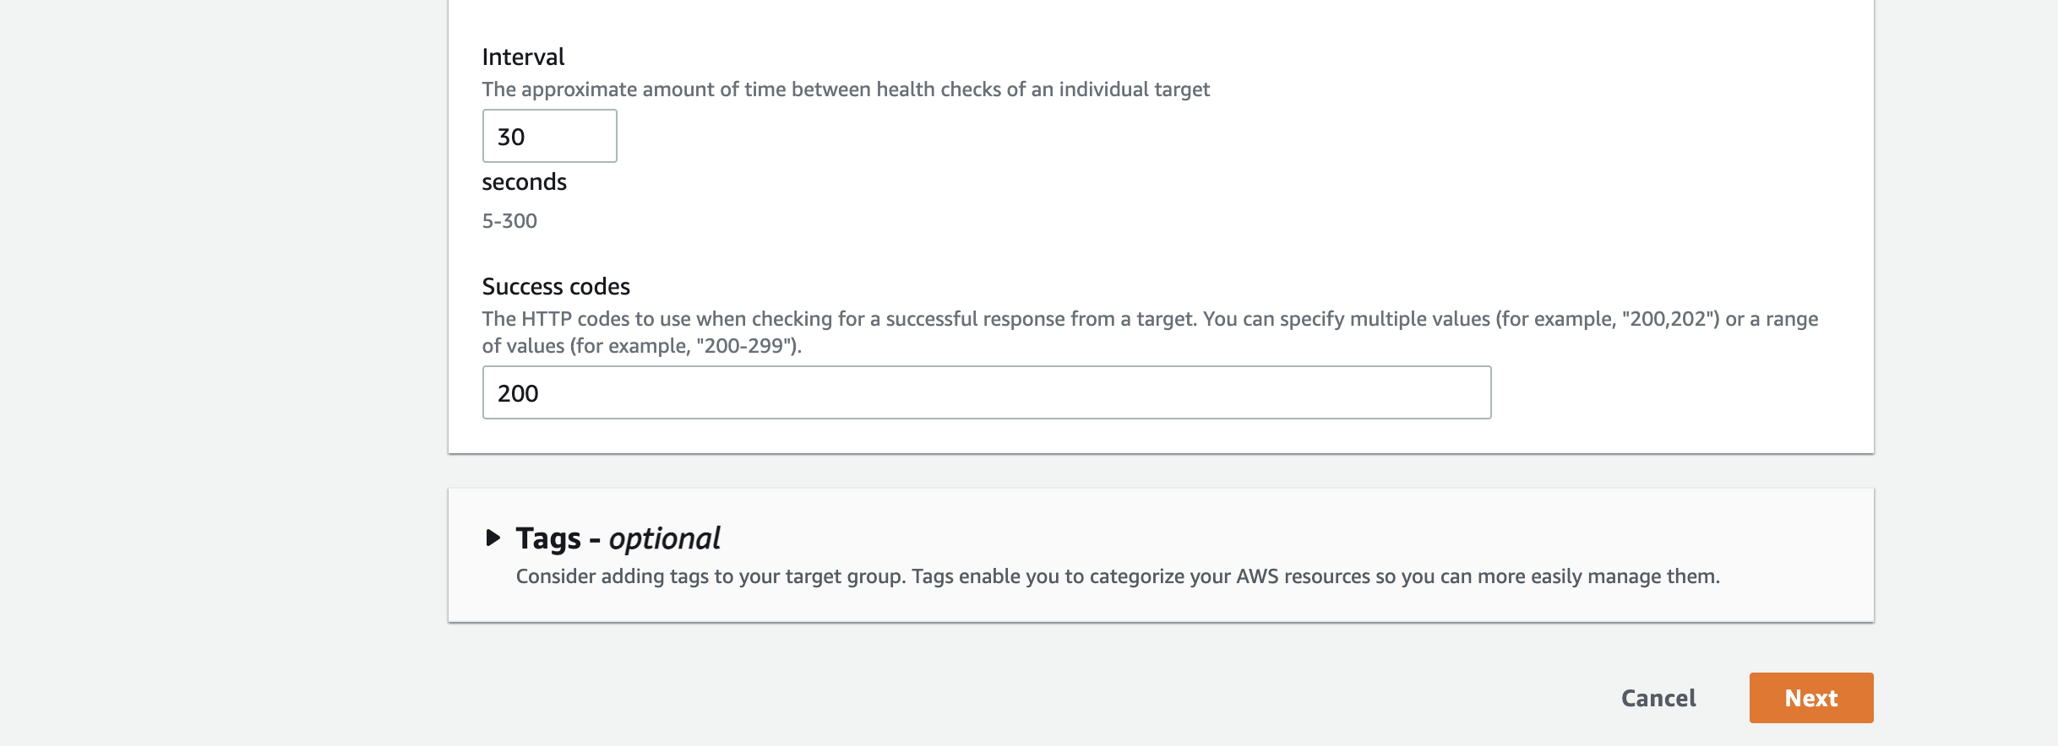The image size is (2058, 746).
Task: Click the Next button
Action: click(x=1810, y=698)
